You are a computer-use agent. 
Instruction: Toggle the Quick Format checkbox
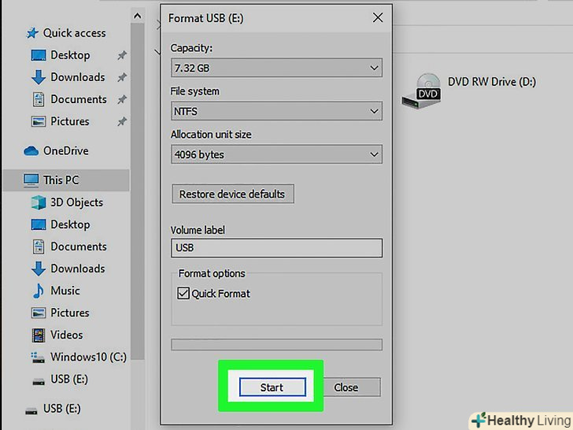click(183, 293)
